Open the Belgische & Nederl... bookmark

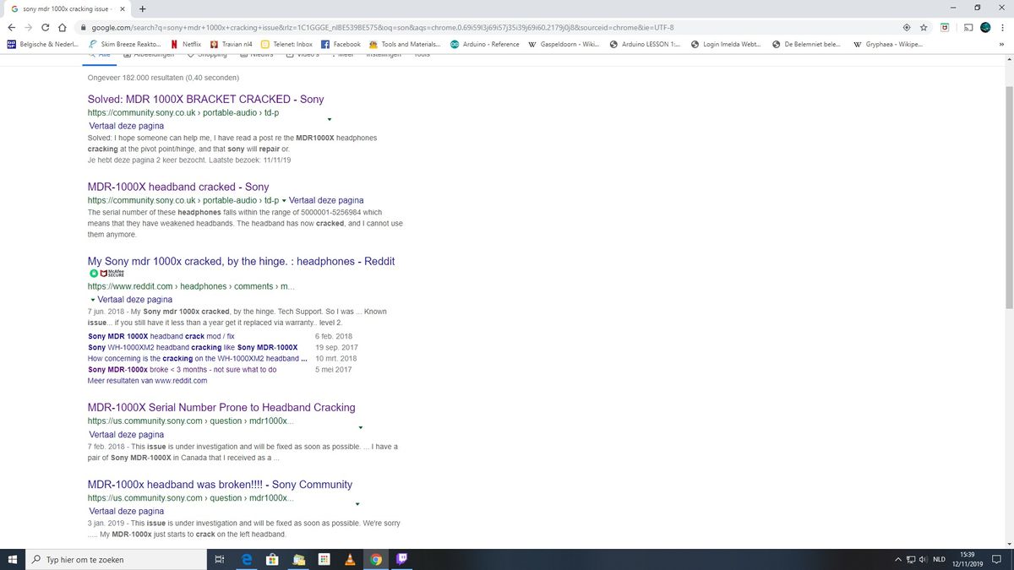pyautogui.click(x=43, y=44)
